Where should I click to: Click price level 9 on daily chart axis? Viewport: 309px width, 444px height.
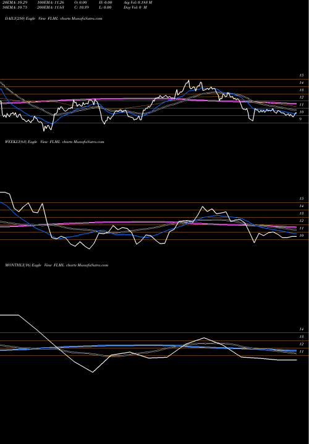(300, 120)
